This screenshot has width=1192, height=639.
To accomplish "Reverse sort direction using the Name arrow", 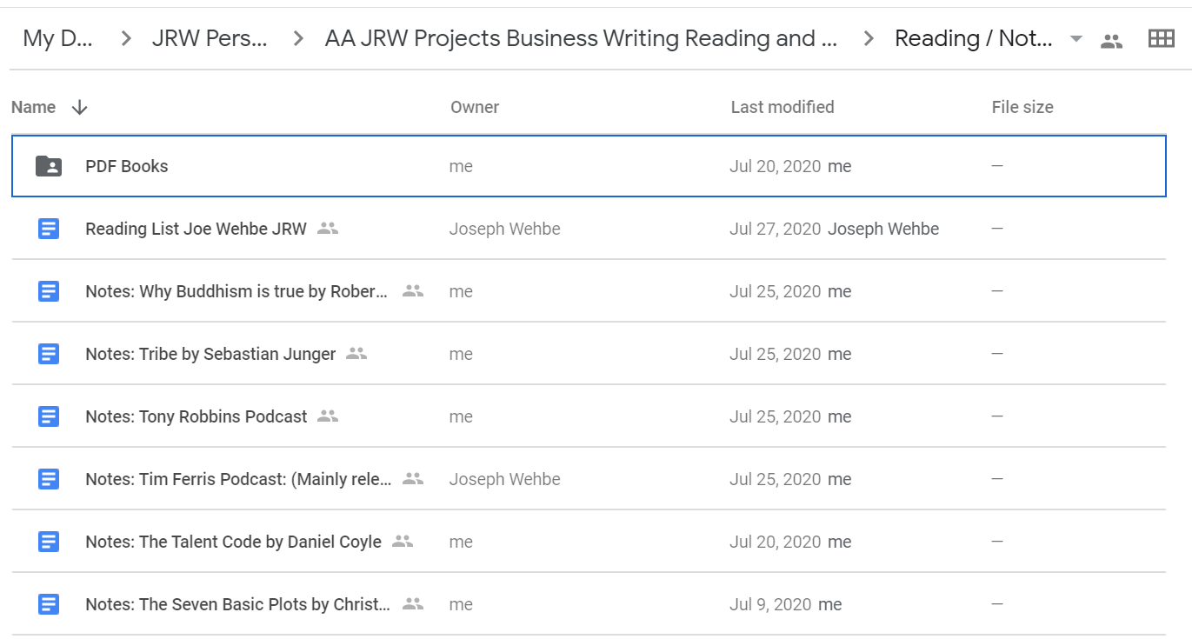I will (x=79, y=107).
